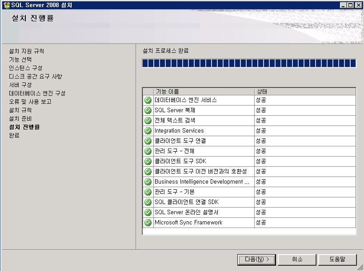Select 설치 지원 규칙 step in sidebar
364x271 pixels.
pyautogui.click(x=27, y=51)
